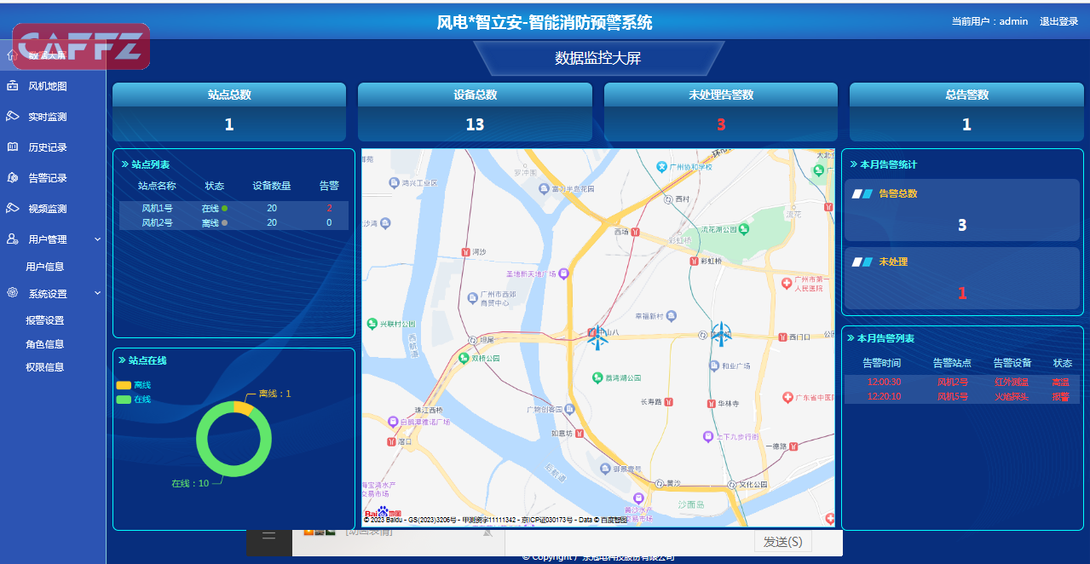The width and height of the screenshot is (1090, 564).
Task: Toggle the 离线 legend in the 站点在线 chart
Action: [x=124, y=385]
